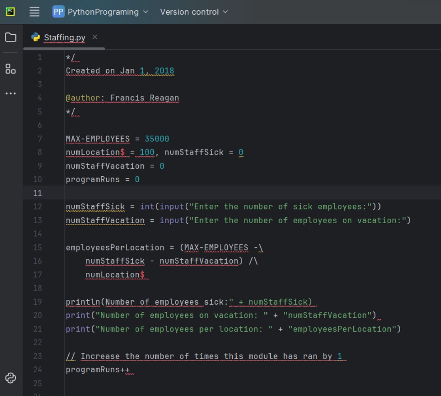Click the "*/" on line 5
441x396 pixels.
[70, 112]
